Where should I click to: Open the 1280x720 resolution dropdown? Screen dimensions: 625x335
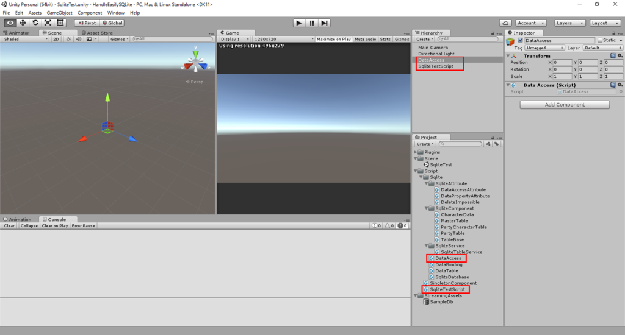(x=283, y=39)
